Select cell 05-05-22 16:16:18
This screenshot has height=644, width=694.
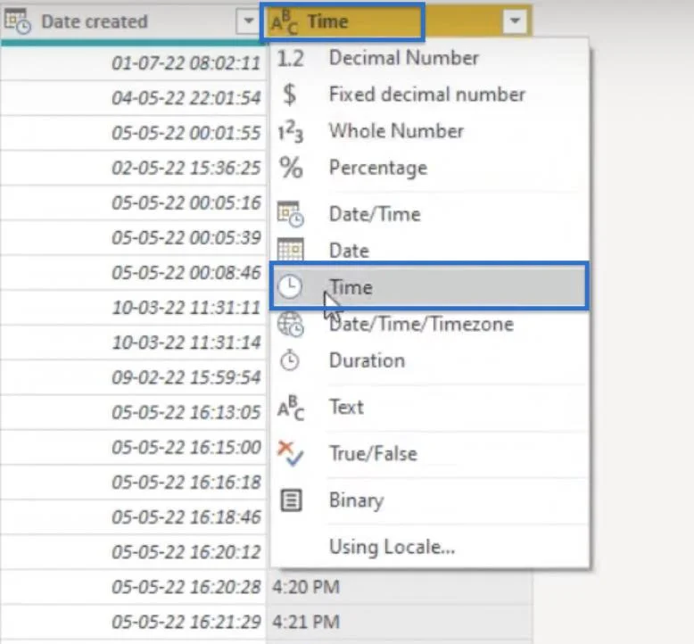coord(133,483)
